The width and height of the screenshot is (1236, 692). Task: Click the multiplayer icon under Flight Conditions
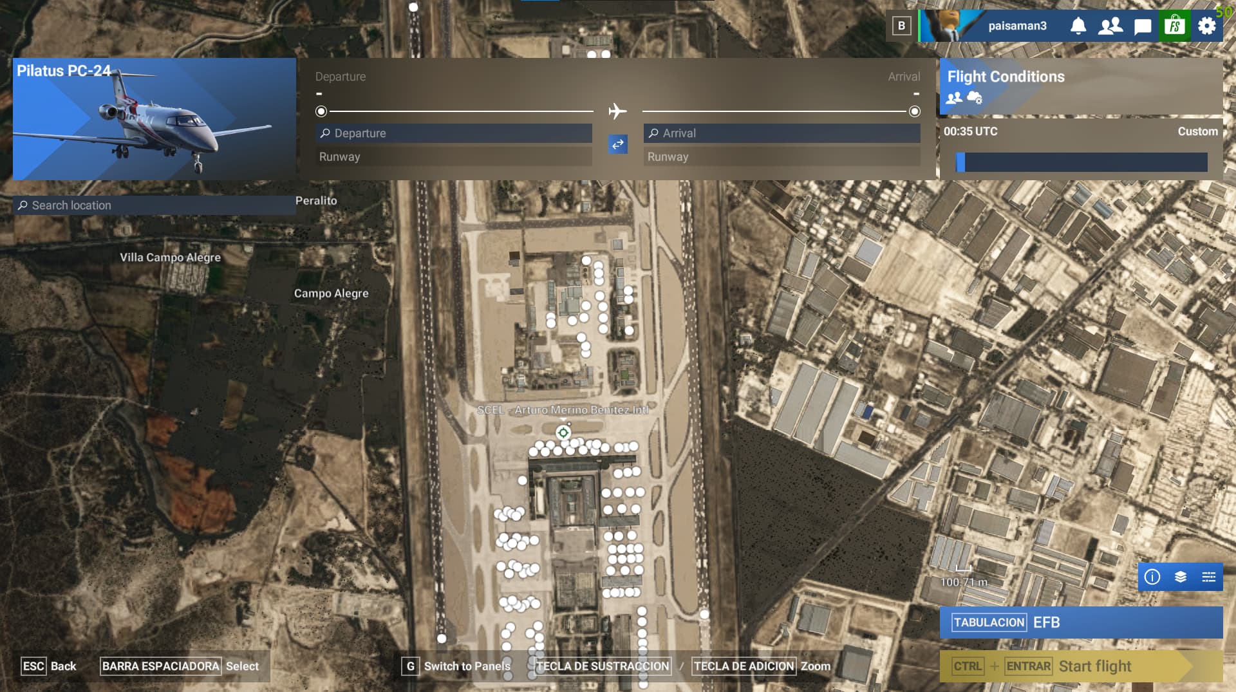(954, 98)
